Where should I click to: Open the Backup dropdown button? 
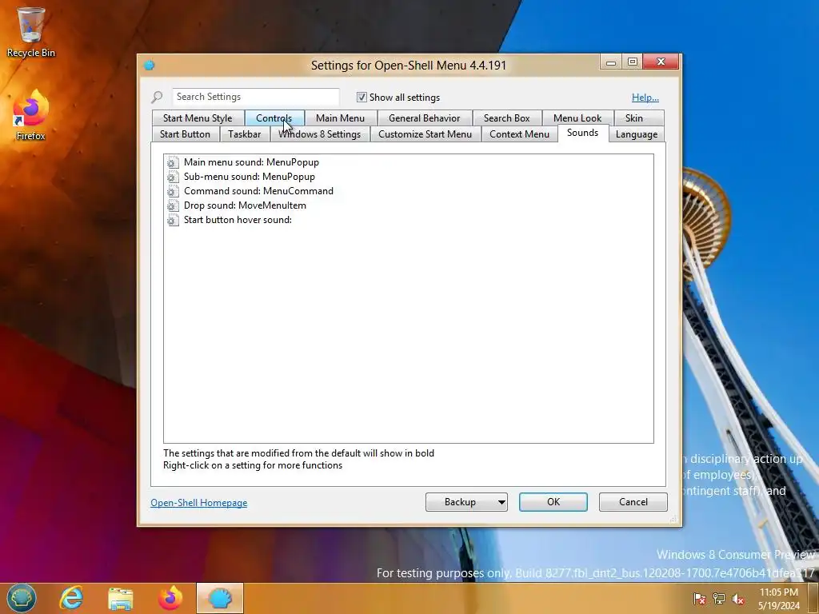(466, 502)
